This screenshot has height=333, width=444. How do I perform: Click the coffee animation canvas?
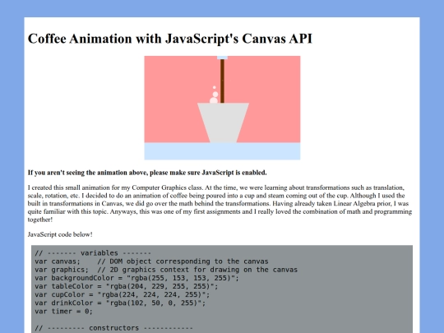[x=222, y=108]
